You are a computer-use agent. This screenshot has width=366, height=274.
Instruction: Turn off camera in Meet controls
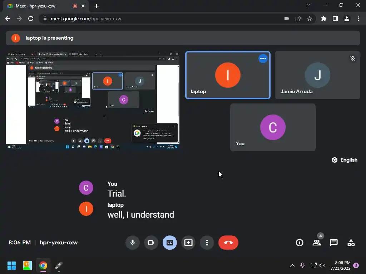pos(151,243)
